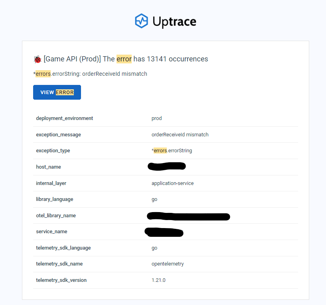This screenshot has width=326, height=305.
Task: Click the telemetry_sdk_name label
Action: pyautogui.click(x=59, y=264)
